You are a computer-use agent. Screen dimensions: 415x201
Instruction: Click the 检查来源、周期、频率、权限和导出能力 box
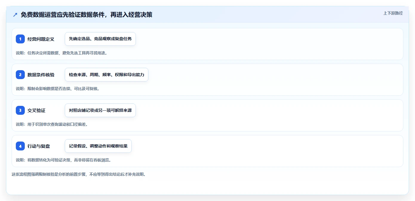point(107,75)
